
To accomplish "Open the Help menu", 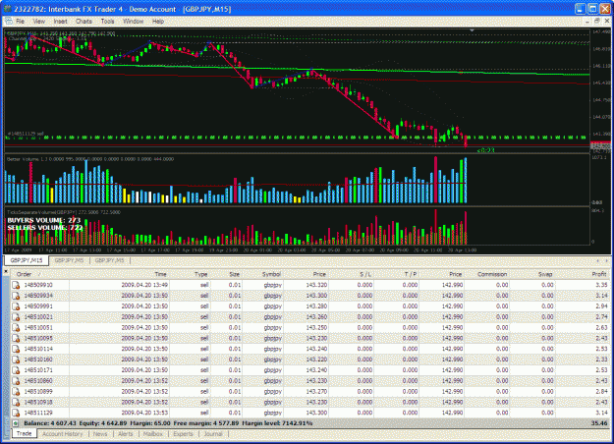I will (x=158, y=22).
